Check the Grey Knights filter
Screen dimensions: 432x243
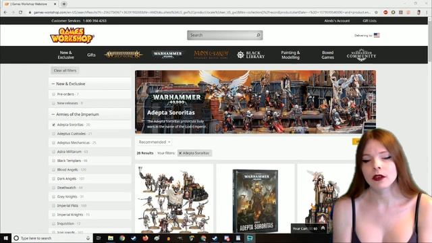coord(53,196)
